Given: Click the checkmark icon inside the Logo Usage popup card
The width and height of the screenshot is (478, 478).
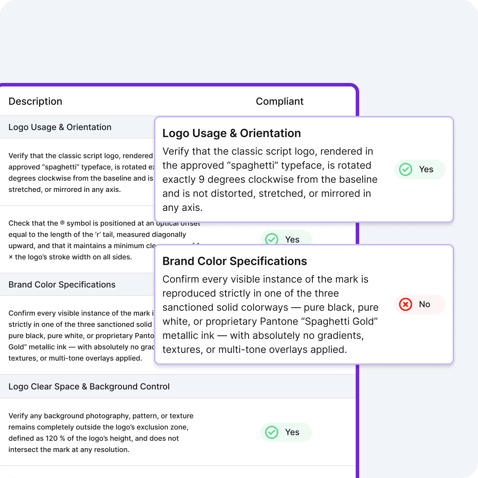Looking at the screenshot, I should click(405, 169).
